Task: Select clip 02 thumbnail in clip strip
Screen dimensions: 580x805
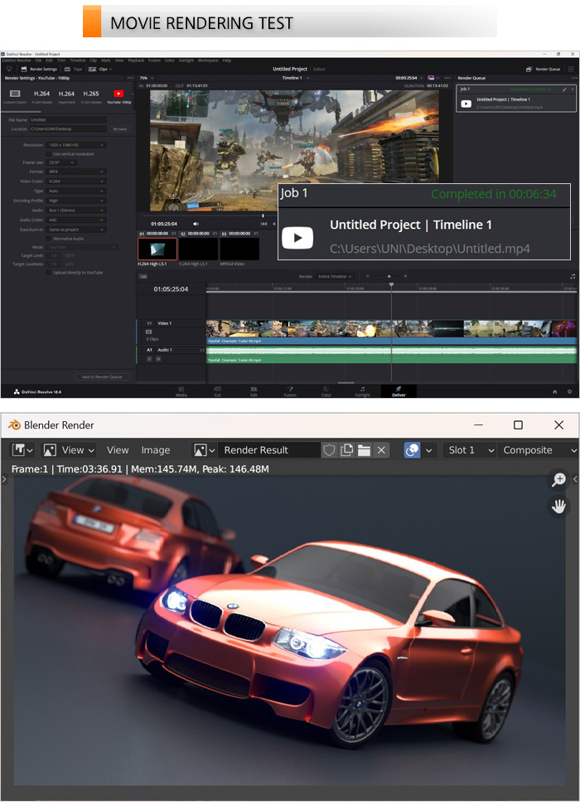Action: [198, 249]
